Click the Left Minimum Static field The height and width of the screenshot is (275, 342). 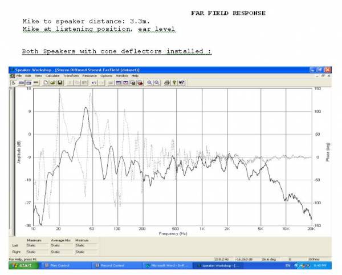click(x=86, y=245)
